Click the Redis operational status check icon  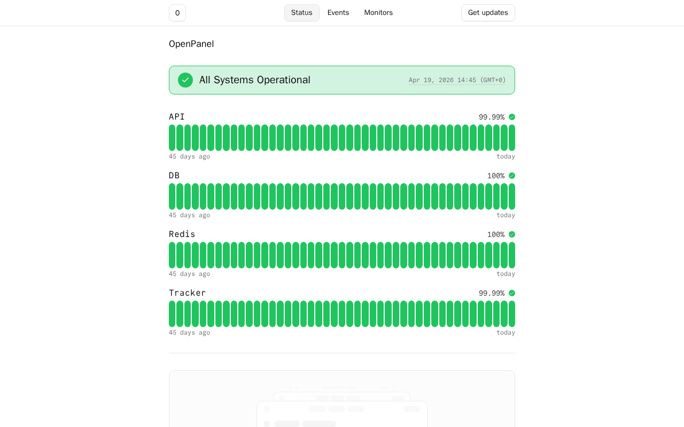512,234
